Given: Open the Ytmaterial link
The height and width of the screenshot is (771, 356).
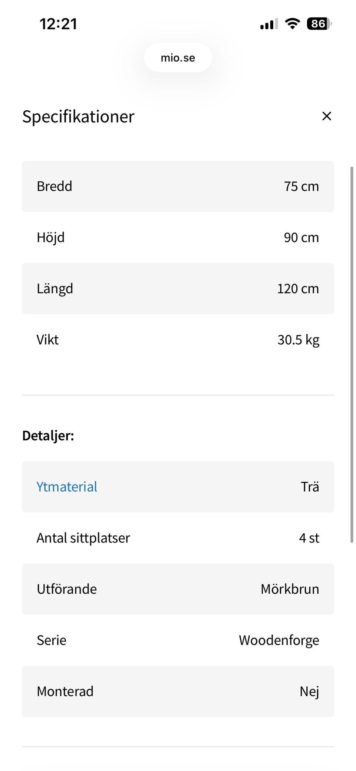Looking at the screenshot, I should (x=67, y=486).
